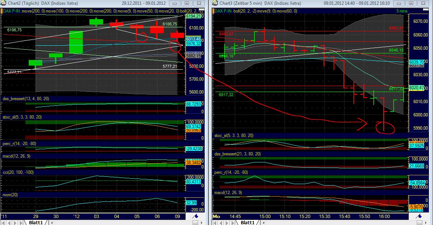Click the Chart2 title bar chart icon

pos(3,3)
